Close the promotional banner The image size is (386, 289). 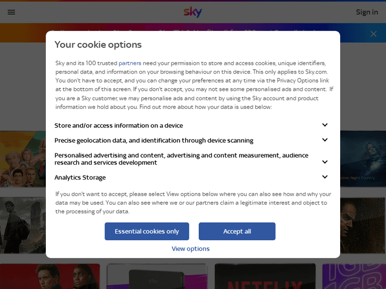click(374, 34)
